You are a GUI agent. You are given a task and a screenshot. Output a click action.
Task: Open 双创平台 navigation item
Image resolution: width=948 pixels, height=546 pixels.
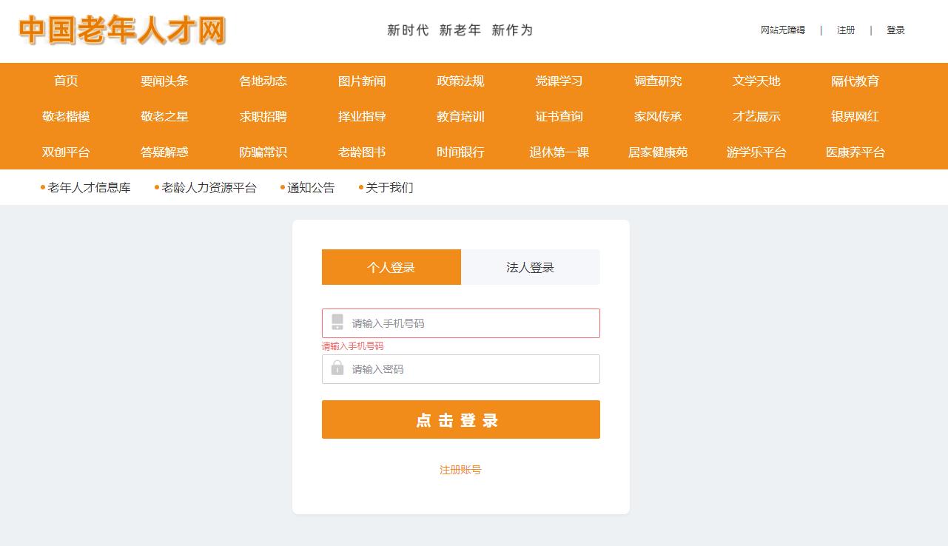tap(66, 152)
